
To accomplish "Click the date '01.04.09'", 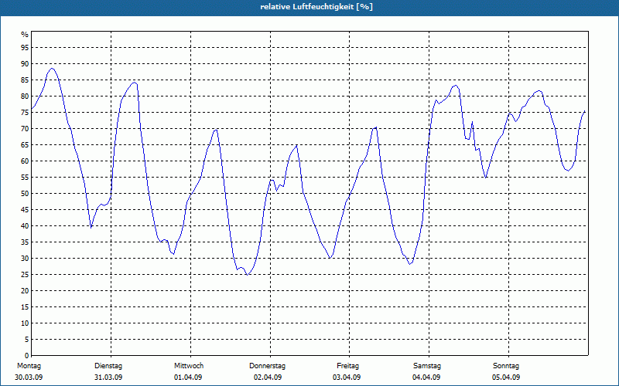I will 188,378.
